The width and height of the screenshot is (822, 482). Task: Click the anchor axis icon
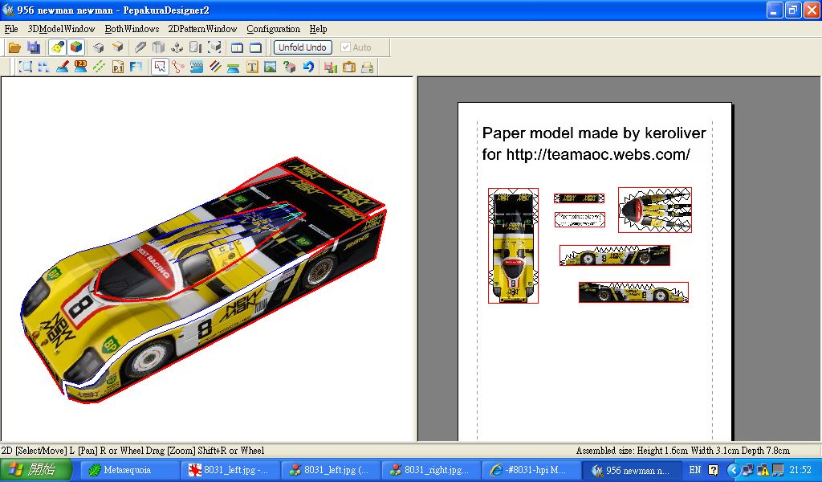177,47
